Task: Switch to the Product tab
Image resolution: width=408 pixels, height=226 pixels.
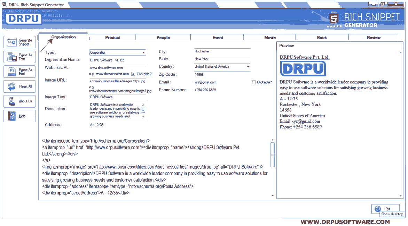Action: pyautogui.click(x=112, y=37)
